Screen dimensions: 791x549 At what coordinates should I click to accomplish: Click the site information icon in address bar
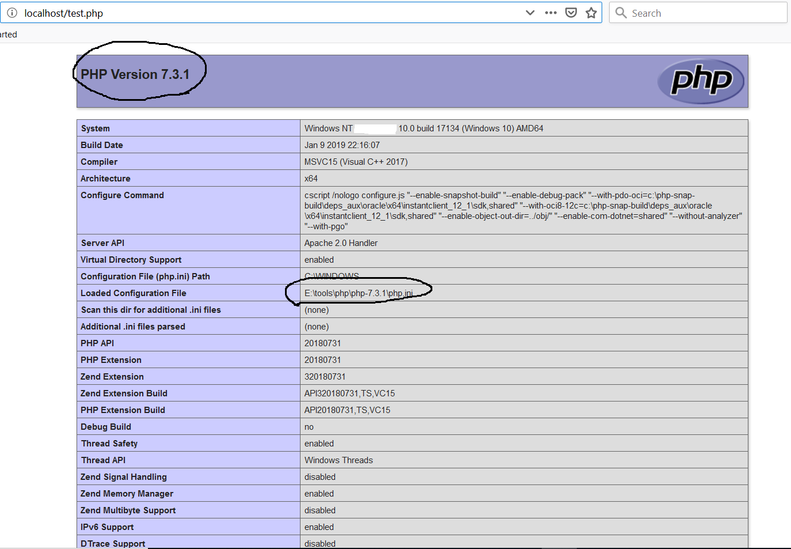12,13
